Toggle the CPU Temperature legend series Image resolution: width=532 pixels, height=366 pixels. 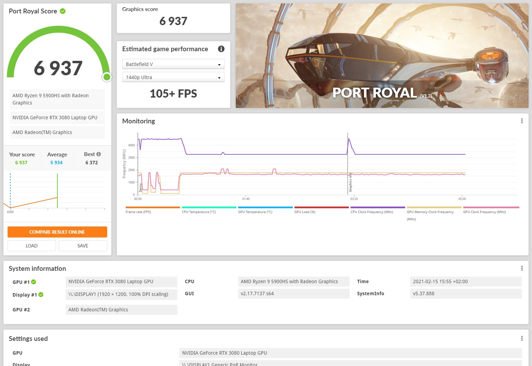(209, 210)
